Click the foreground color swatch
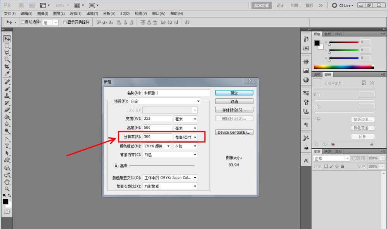Viewport: 388px width, 229px height. click(6, 201)
